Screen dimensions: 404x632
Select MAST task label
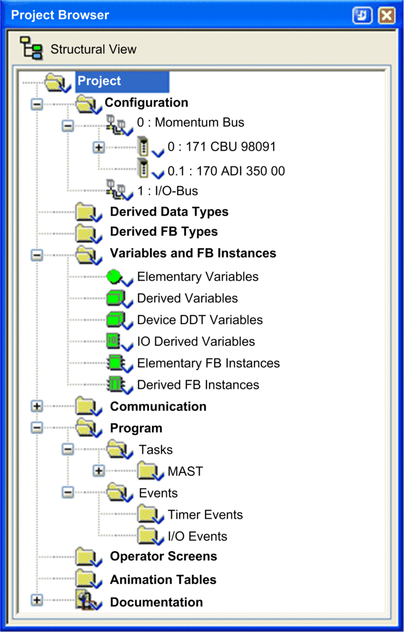click(186, 471)
